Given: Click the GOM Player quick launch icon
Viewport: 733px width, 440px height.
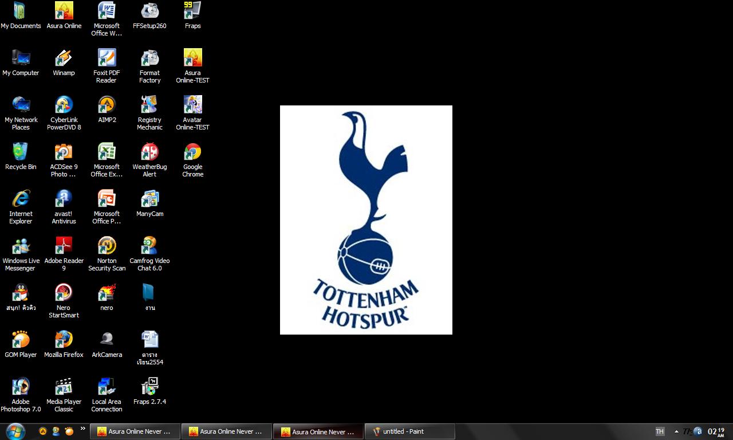Looking at the screenshot, I should [69, 431].
